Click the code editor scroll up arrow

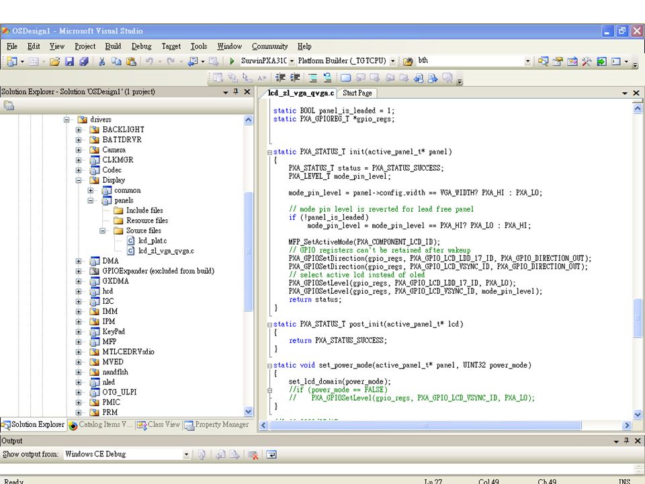638,109
